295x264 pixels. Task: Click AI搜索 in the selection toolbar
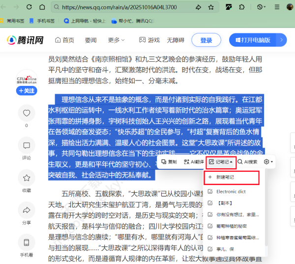[247, 161]
